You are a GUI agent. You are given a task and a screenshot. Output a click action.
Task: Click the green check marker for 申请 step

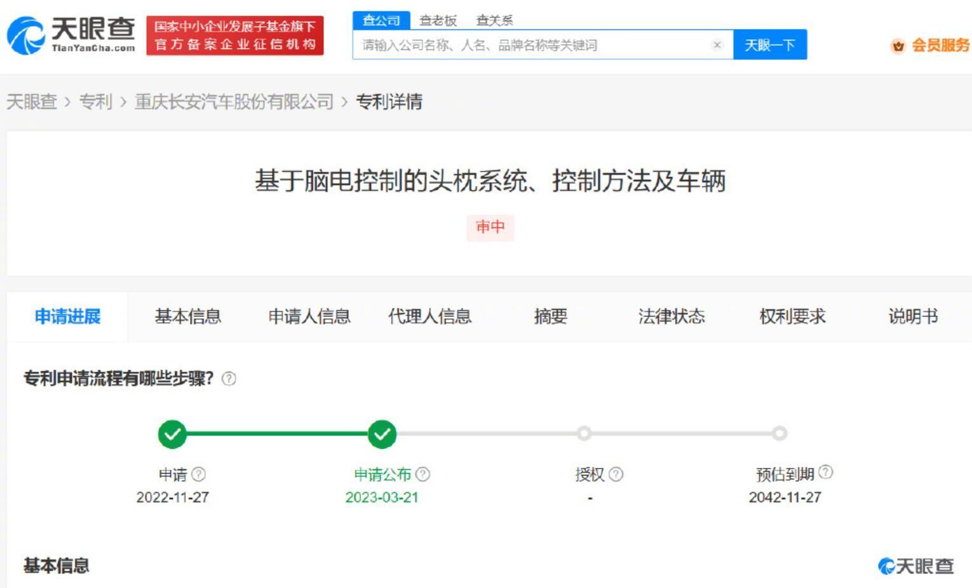point(172,434)
